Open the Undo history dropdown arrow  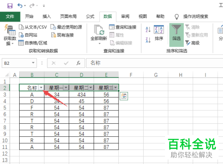[25, 6]
